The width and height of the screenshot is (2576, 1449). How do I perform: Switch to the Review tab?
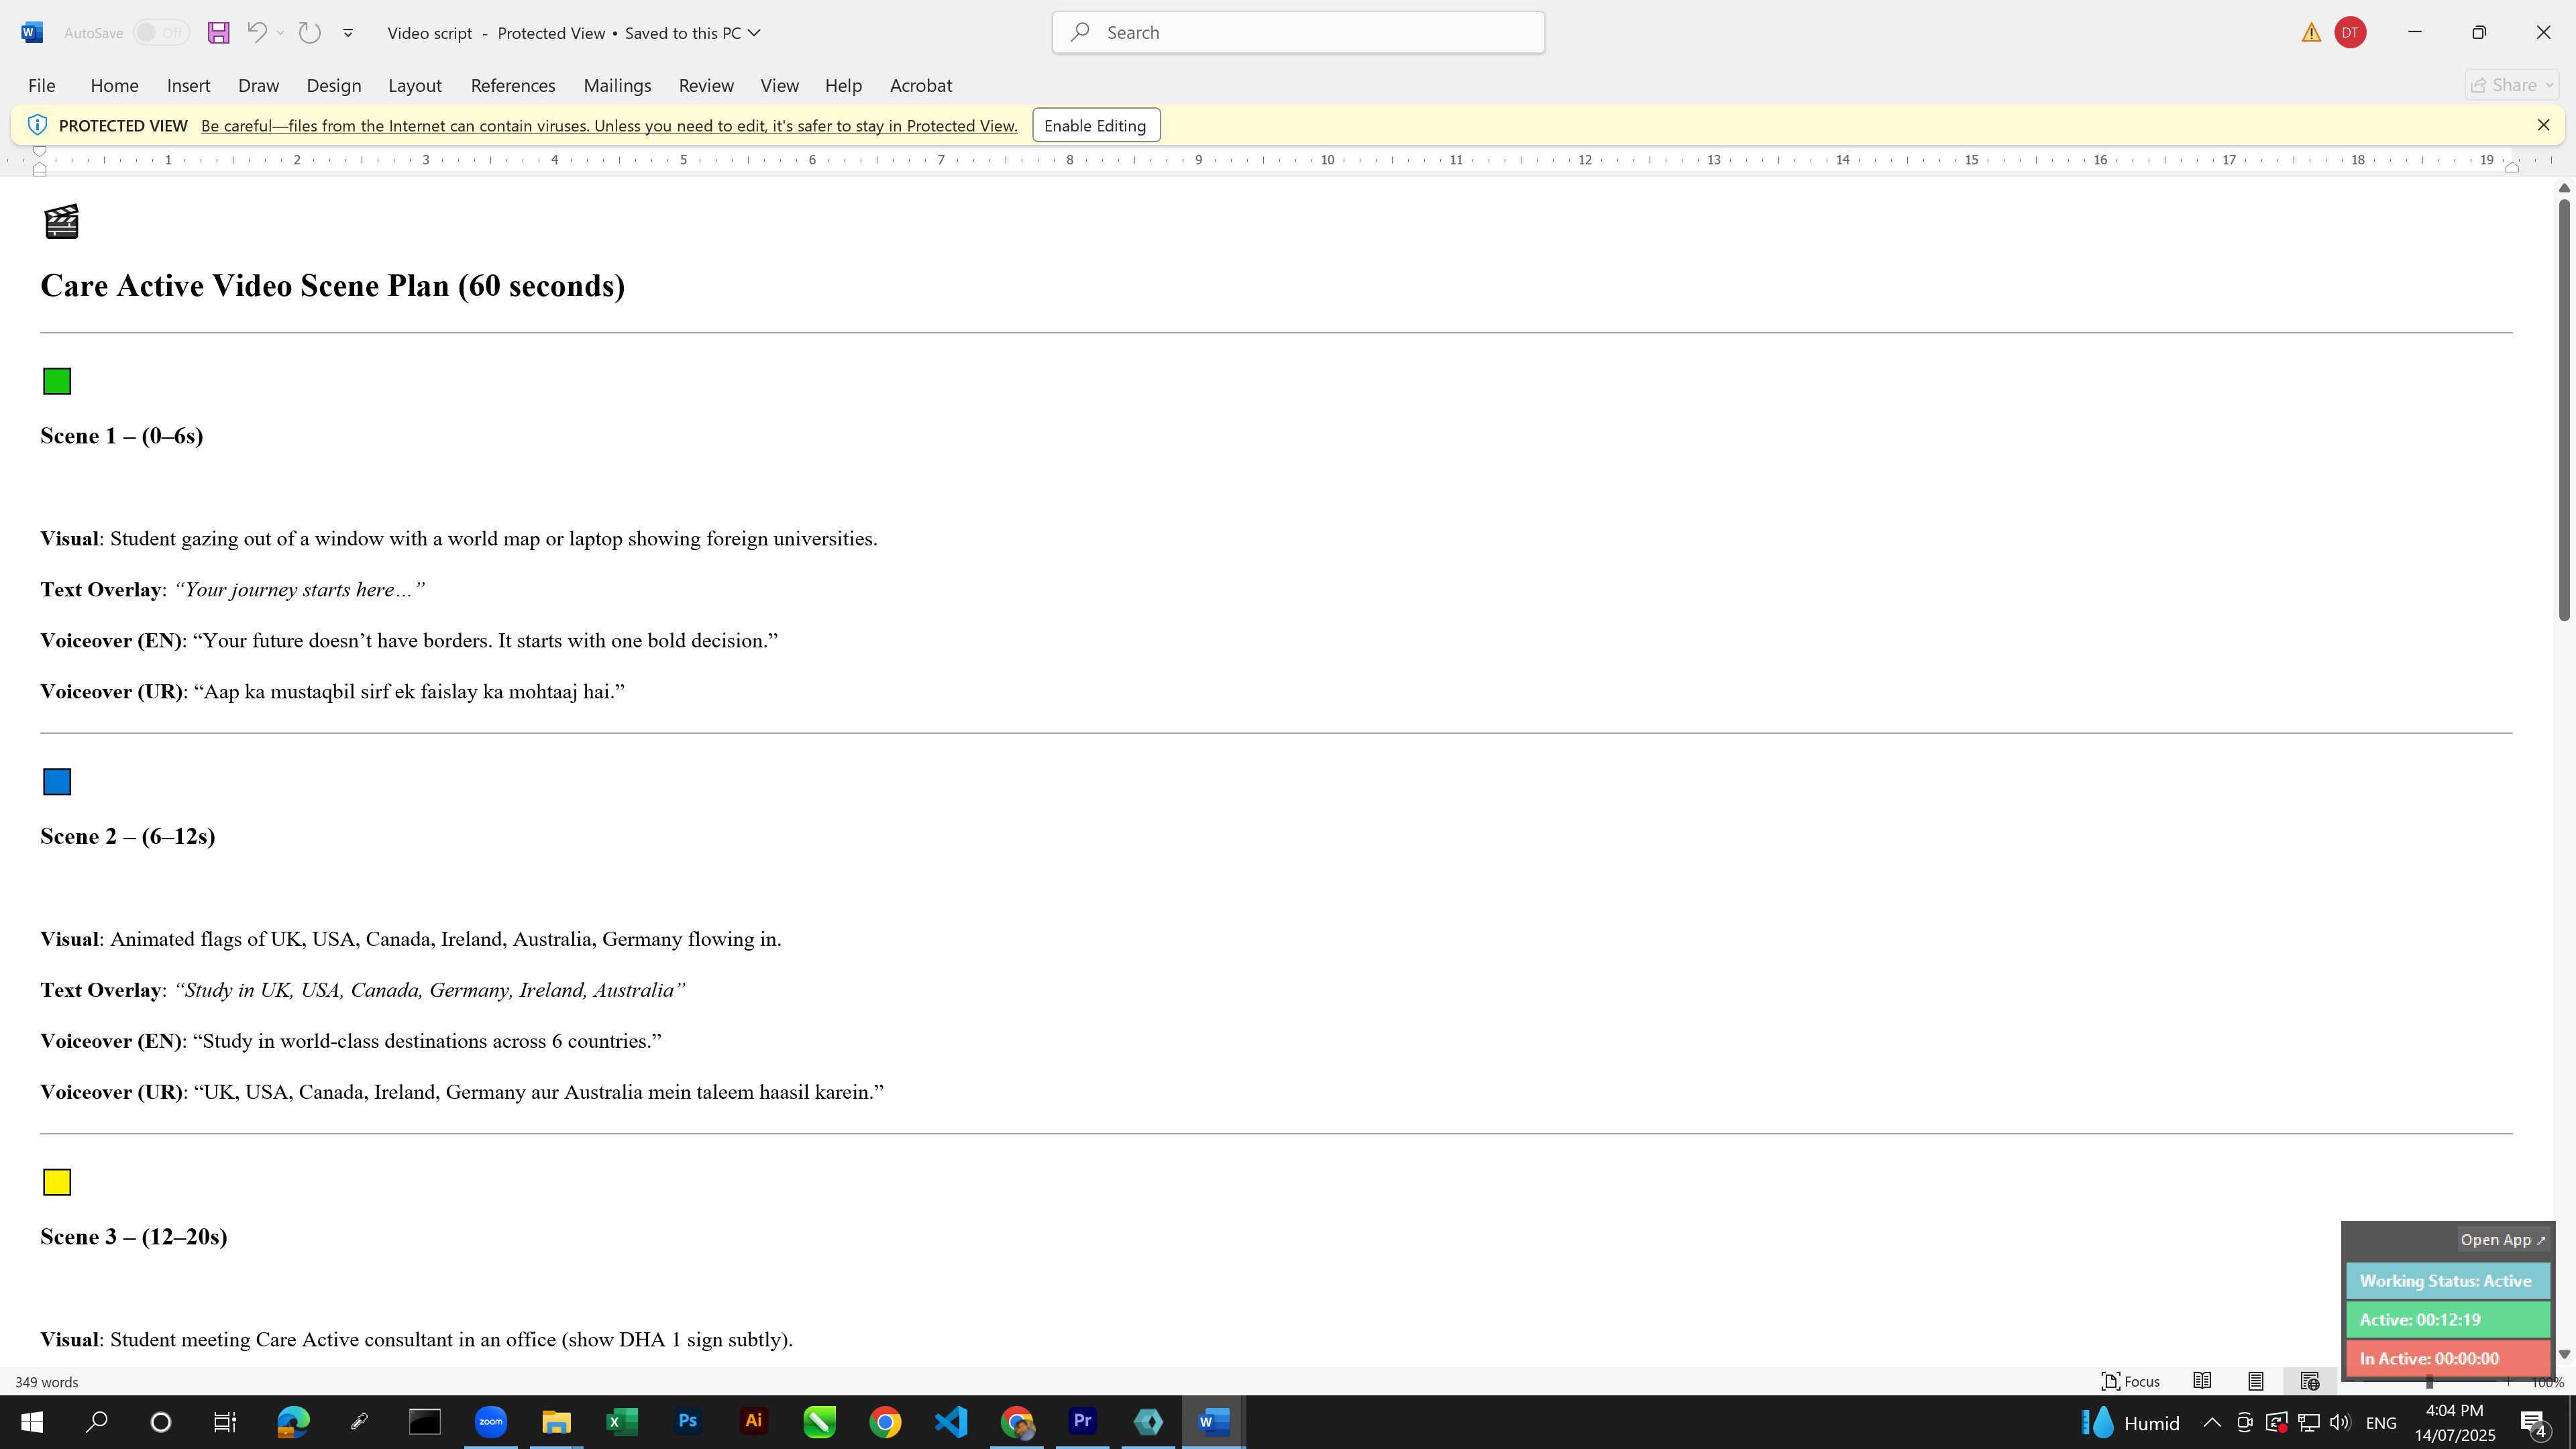click(706, 86)
